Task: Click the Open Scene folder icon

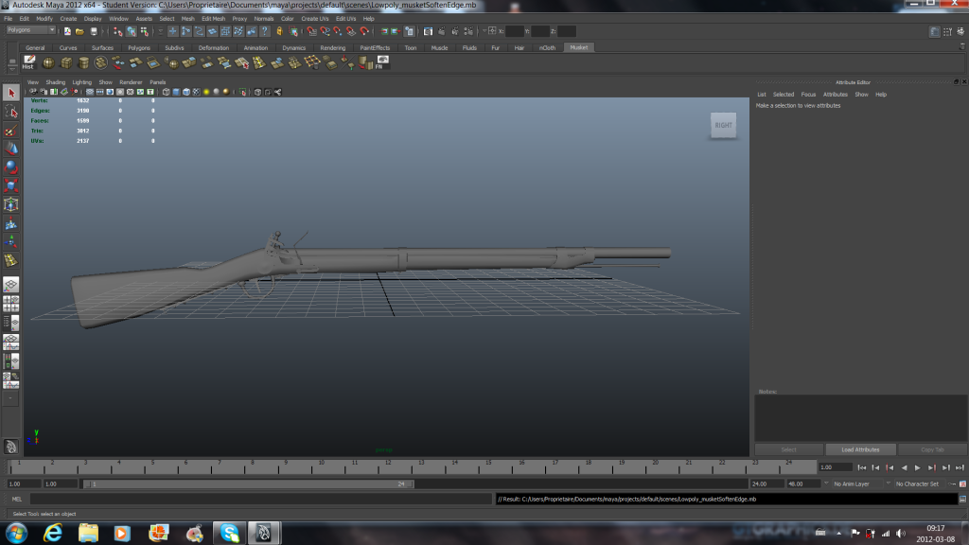Action: (x=79, y=31)
